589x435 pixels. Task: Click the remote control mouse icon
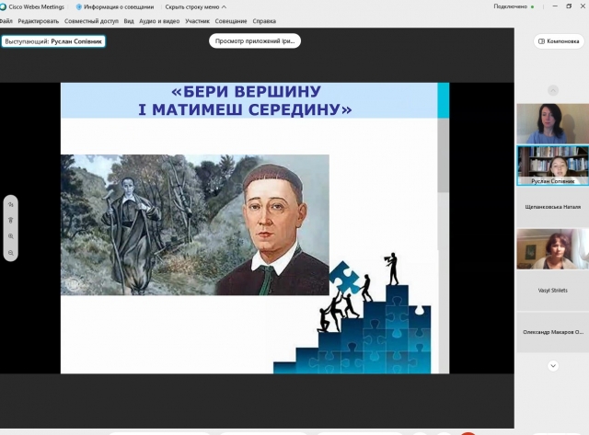pos(10,221)
